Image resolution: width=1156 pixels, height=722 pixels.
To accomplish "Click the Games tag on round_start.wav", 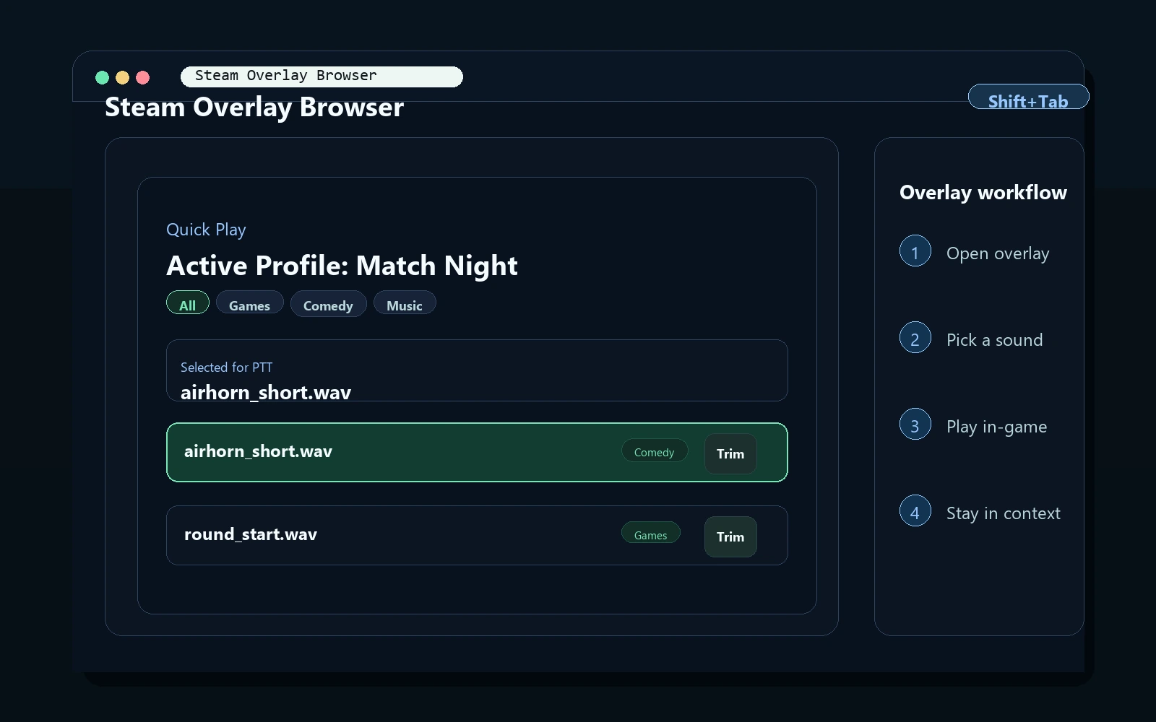I will [651, 533].
